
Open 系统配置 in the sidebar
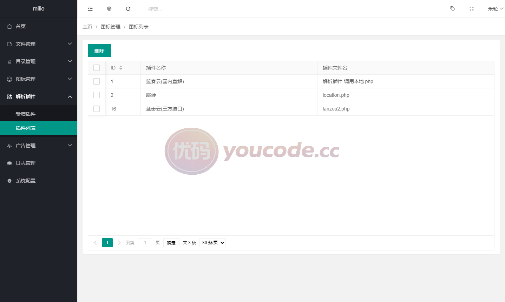point(39,181)
